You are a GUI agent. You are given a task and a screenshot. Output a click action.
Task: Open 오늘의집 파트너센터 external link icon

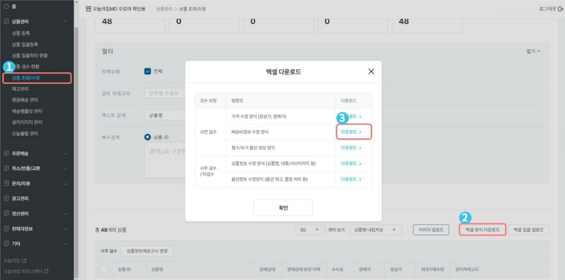tap(46, 271)
